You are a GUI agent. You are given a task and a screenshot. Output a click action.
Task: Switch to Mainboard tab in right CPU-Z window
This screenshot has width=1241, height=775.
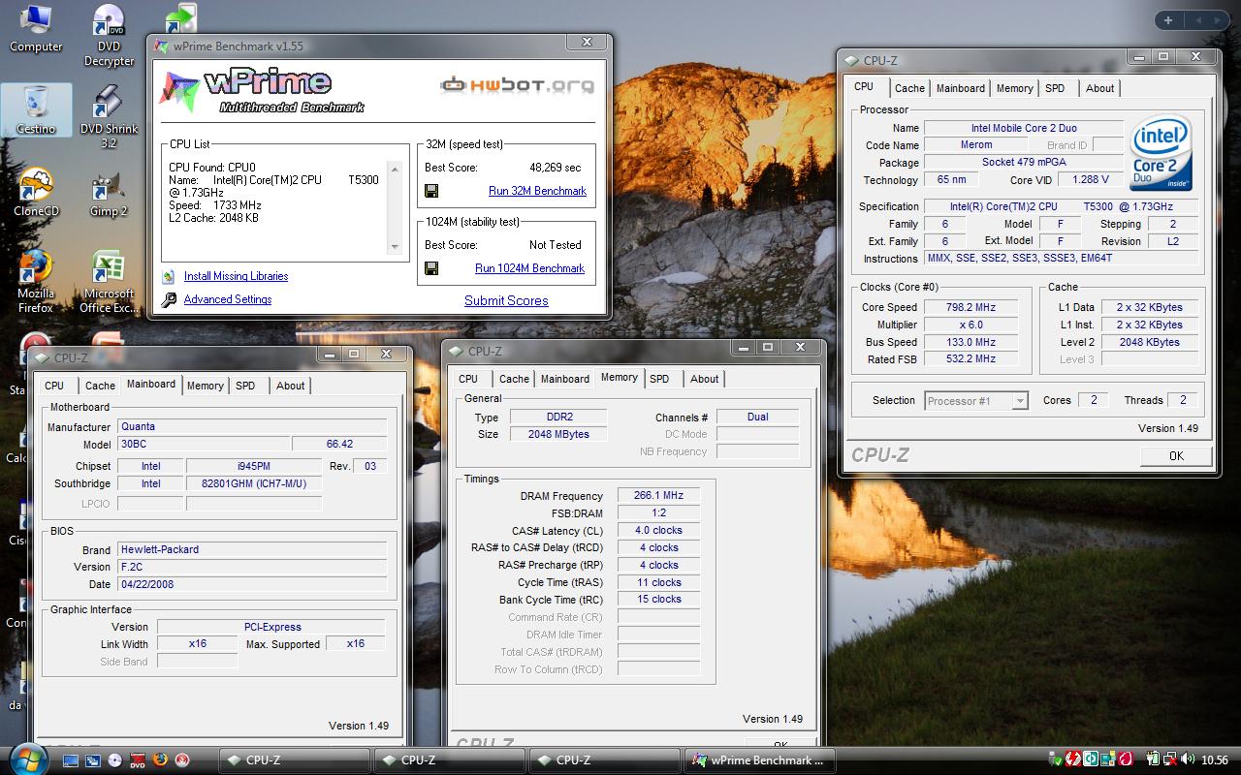click(x=960, y=88)
